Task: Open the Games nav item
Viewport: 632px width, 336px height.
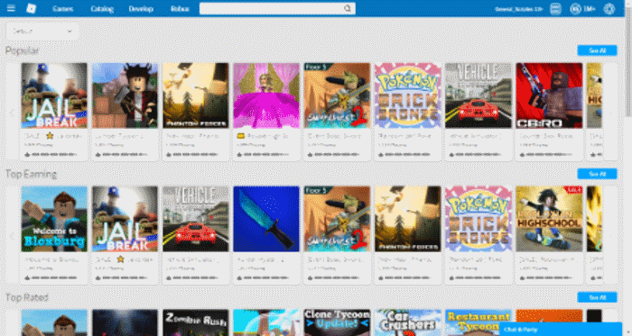Action: 63,8
